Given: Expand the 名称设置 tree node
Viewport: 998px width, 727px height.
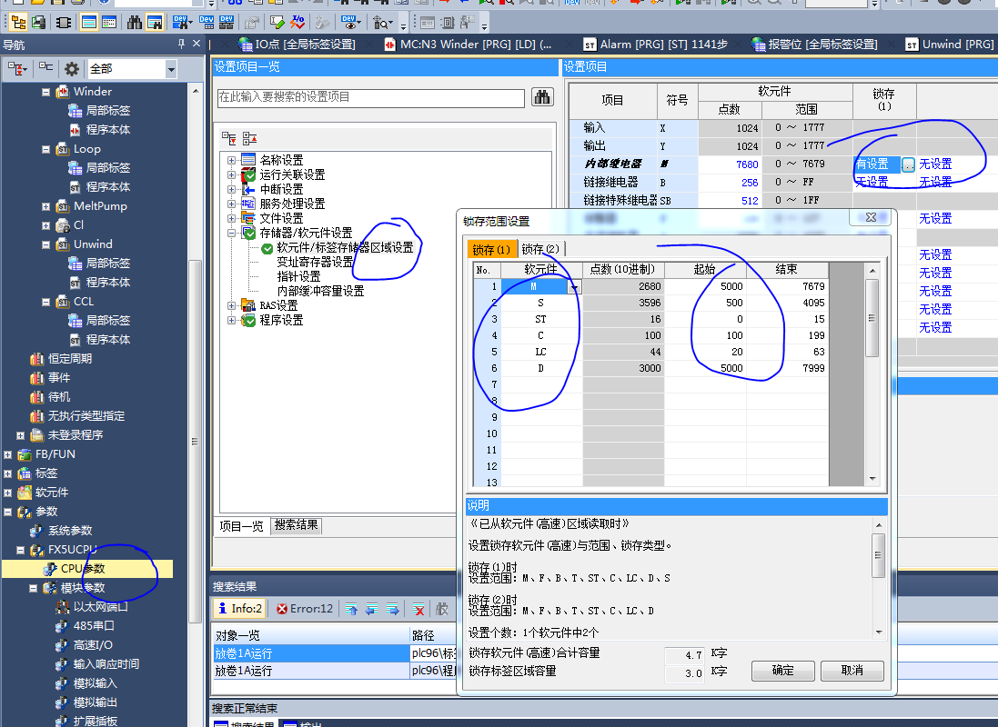Looking at the screenshot, I should pos(233,161).
